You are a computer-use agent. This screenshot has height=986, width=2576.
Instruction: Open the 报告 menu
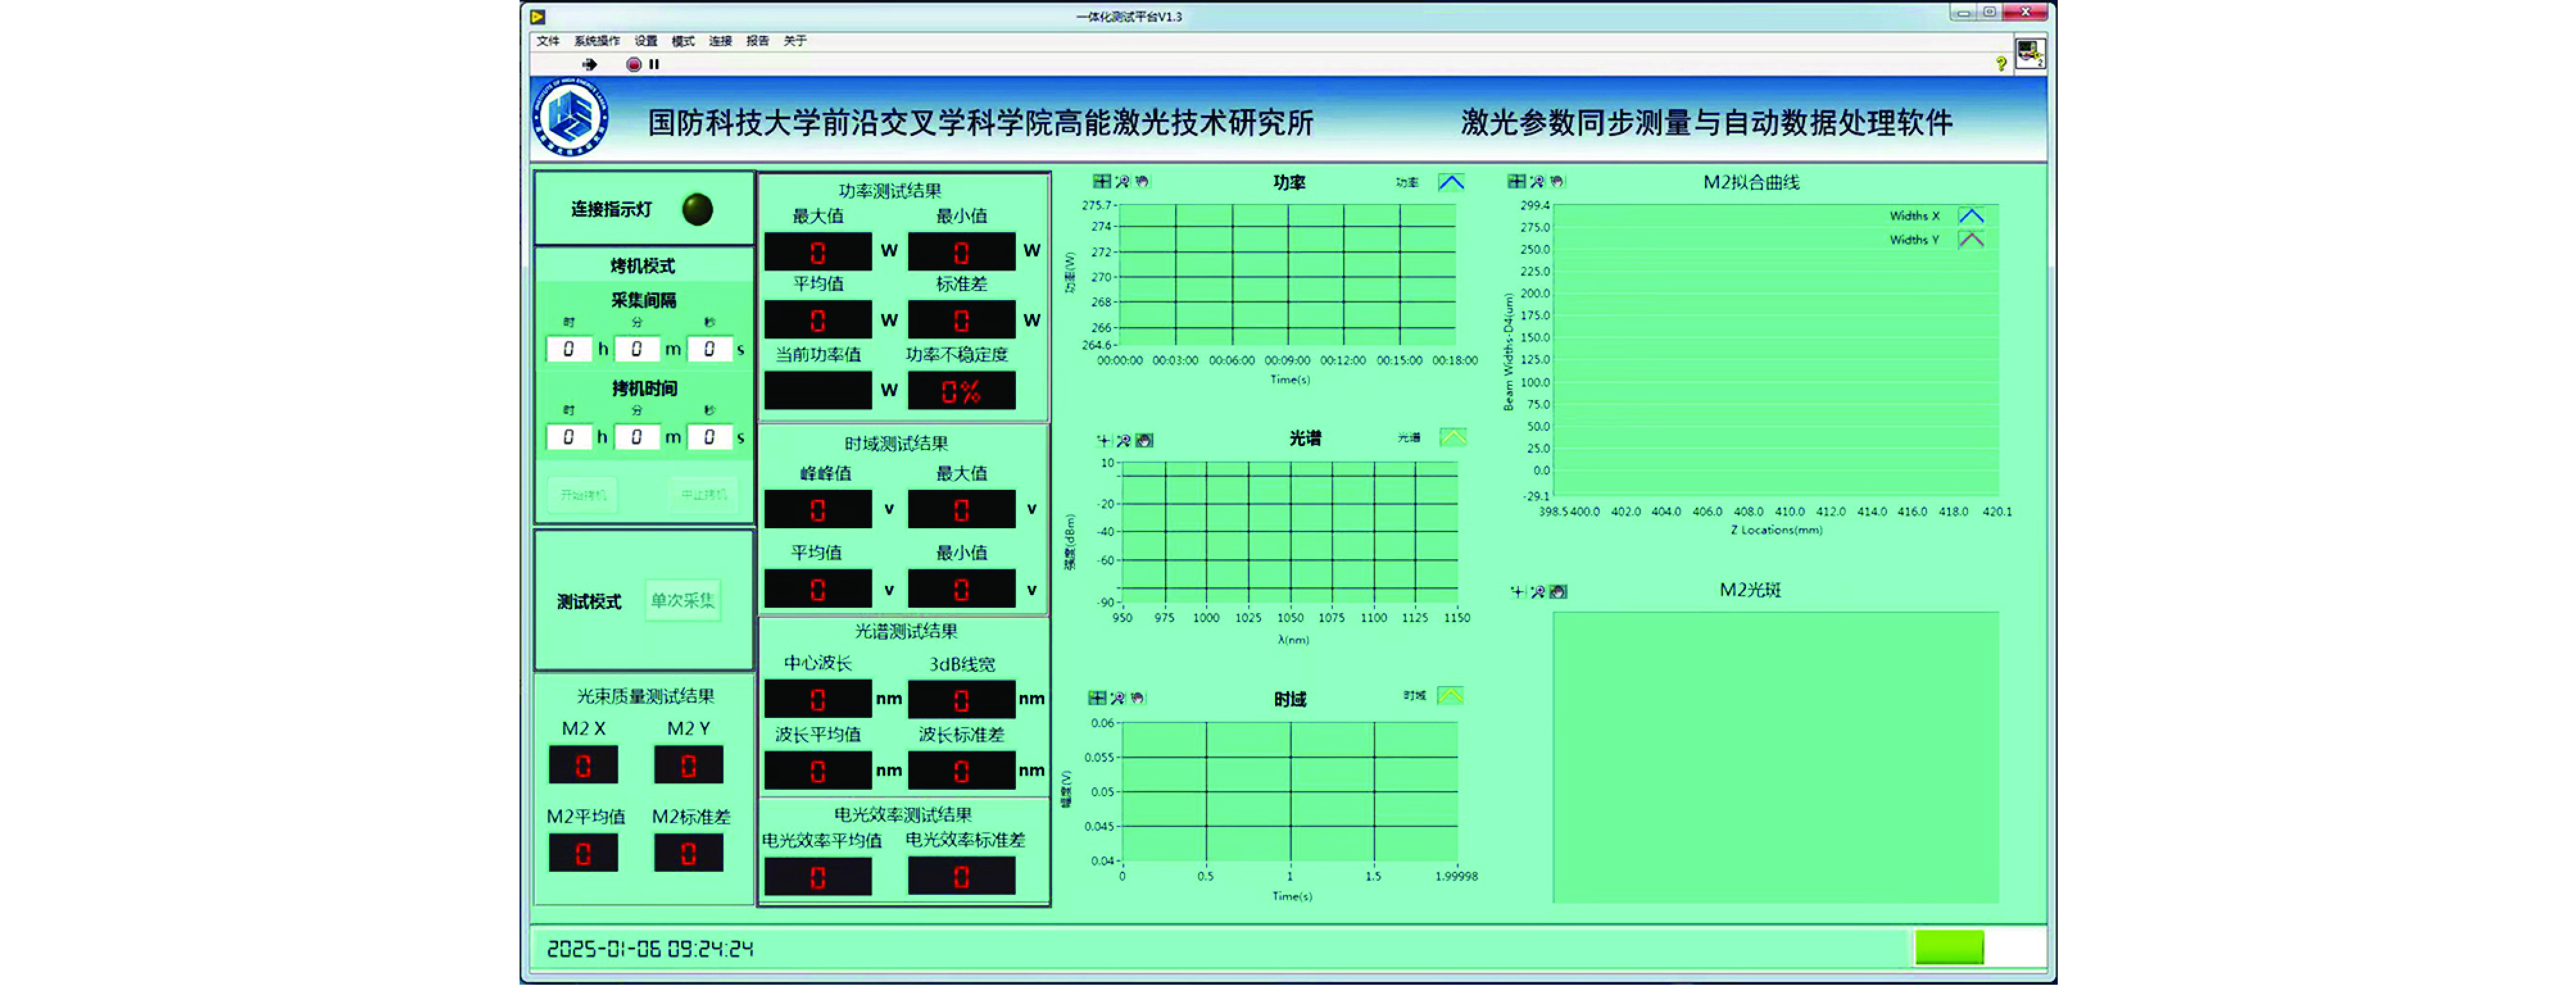[757, 41]
